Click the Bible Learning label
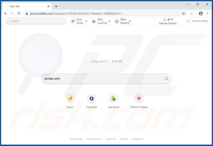213x146 pixels. (102, 21)
